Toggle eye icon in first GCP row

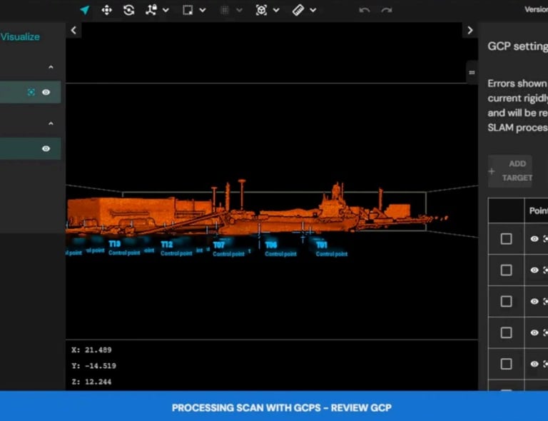tap(534, 238)
